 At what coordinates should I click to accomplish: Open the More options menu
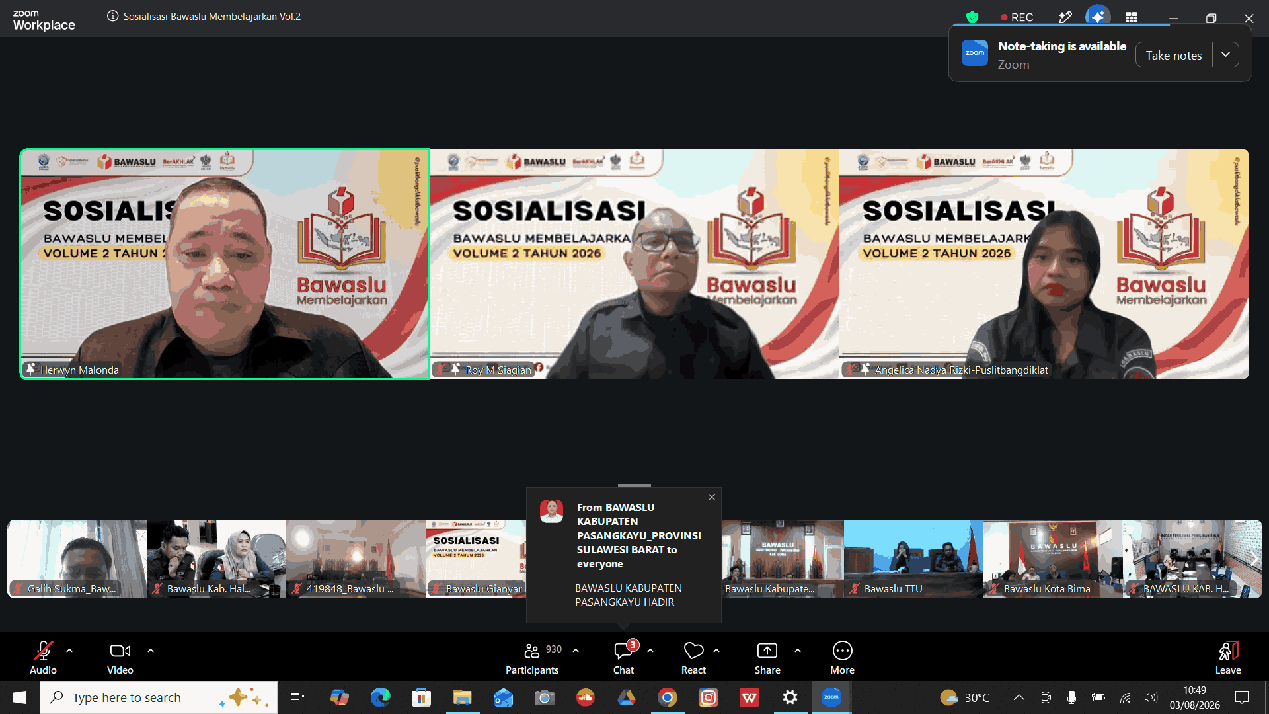point(842,657)
